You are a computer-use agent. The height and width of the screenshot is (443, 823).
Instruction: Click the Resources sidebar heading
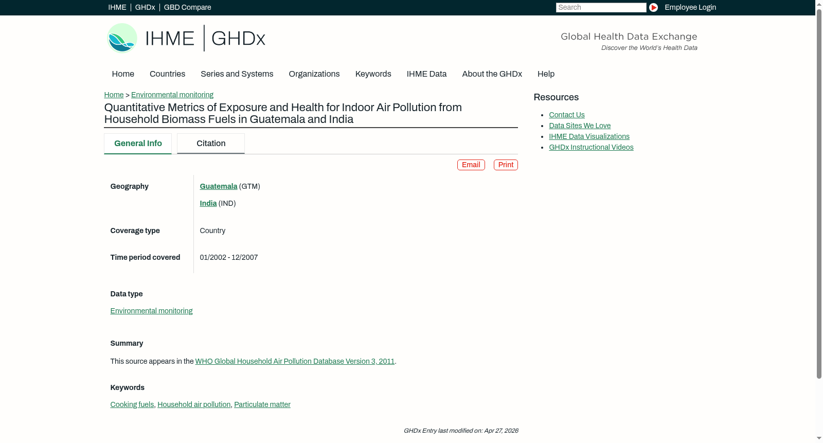[556, 97]
